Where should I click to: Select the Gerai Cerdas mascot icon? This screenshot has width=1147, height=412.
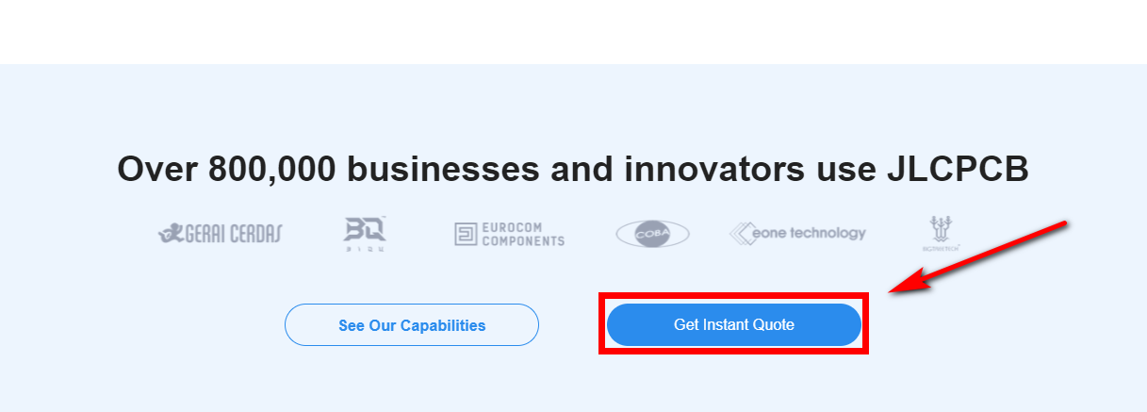click(170, 232)
